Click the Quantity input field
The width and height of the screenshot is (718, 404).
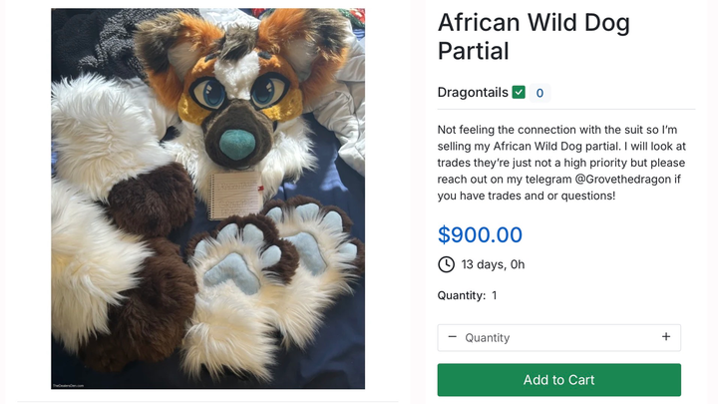[558, 337]
